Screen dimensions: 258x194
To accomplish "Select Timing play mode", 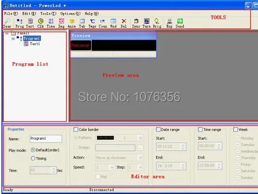I will pos(33,158).
